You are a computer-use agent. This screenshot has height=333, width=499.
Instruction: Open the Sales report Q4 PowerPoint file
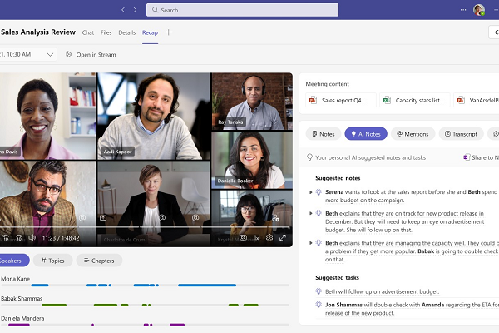[x=341, y=101]
